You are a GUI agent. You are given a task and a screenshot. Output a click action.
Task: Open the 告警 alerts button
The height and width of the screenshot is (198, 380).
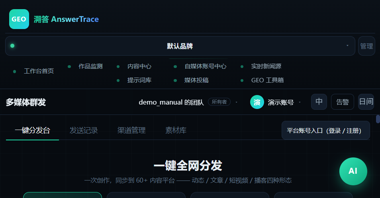tap(343, 102)
